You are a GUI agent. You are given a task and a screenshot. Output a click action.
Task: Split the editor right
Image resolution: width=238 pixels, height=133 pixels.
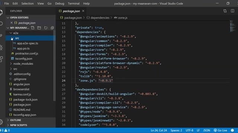pyautogui.click(x=232, y=11)
